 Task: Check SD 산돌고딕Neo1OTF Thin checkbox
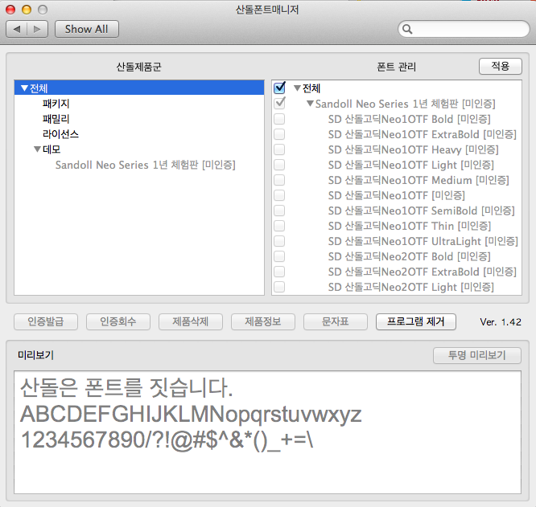pyautogui.click(x=279, y=226)
